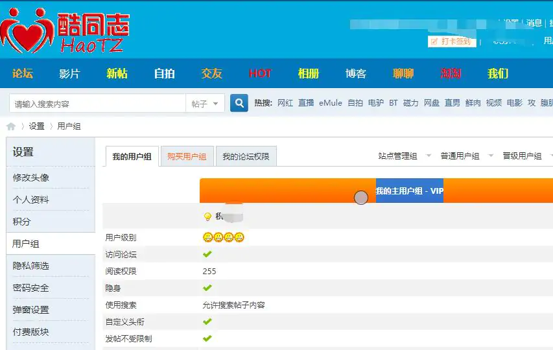Open the 淘淘 navigation item
This screenshot has height=350, width=553.
pos(451,73)
